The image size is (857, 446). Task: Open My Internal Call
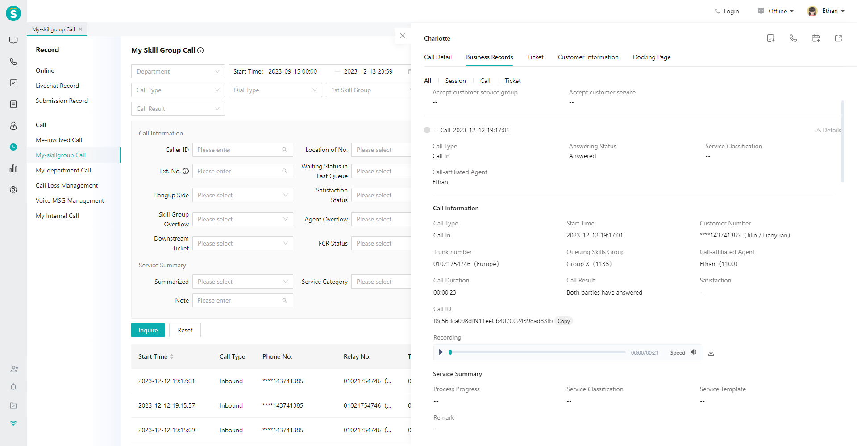tap(57, 216)
